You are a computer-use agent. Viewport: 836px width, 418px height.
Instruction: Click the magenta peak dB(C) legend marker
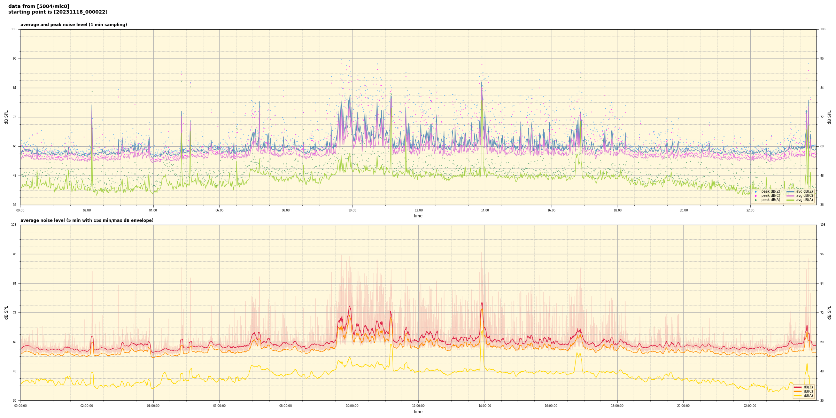[x=756, y=196]
